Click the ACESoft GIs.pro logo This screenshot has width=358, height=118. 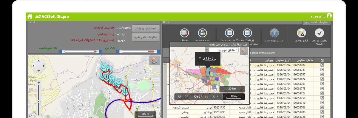[52, 17]
